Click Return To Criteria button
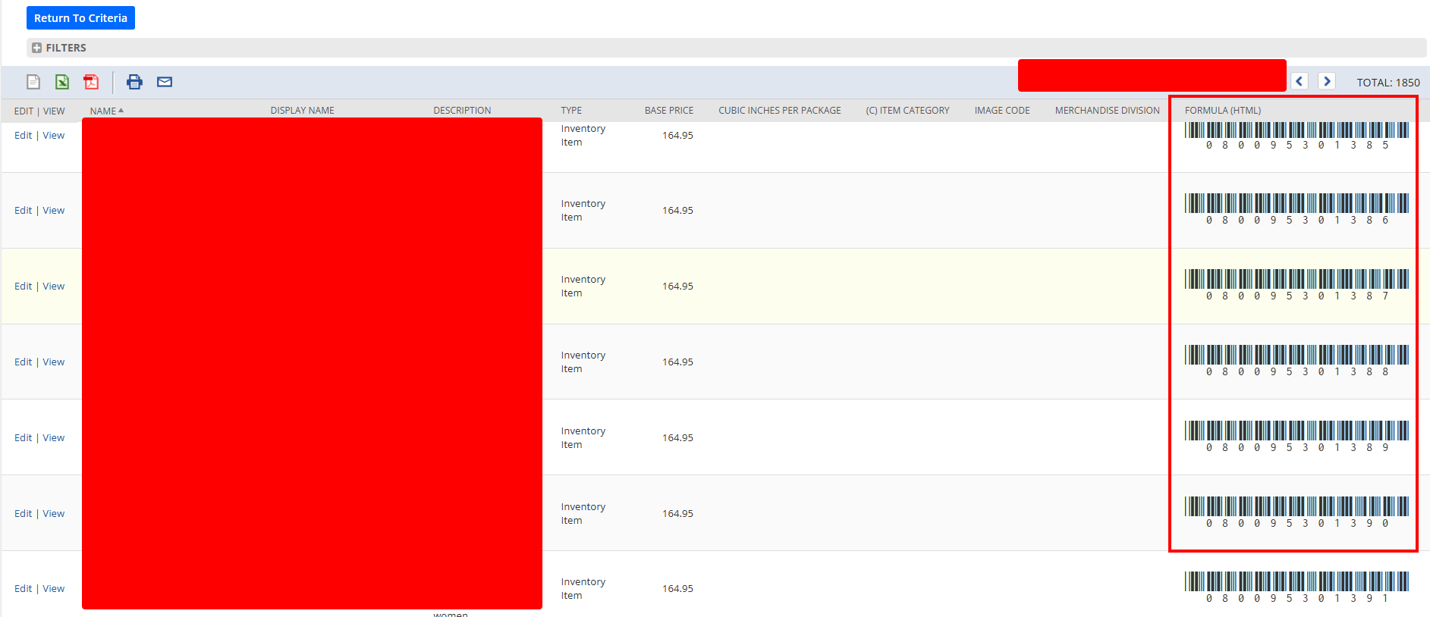The width and height of the screenshot is (1430, 617). (x=80, y=18)
